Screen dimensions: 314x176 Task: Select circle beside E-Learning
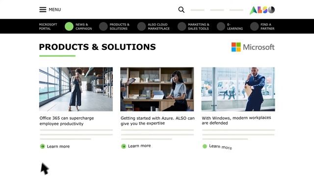click(221, 26)
